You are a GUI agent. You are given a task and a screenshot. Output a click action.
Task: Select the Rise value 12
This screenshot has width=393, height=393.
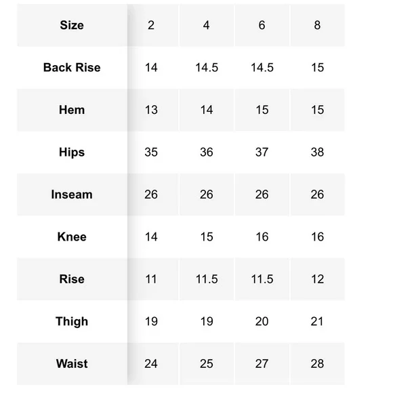tap(317, 279)
